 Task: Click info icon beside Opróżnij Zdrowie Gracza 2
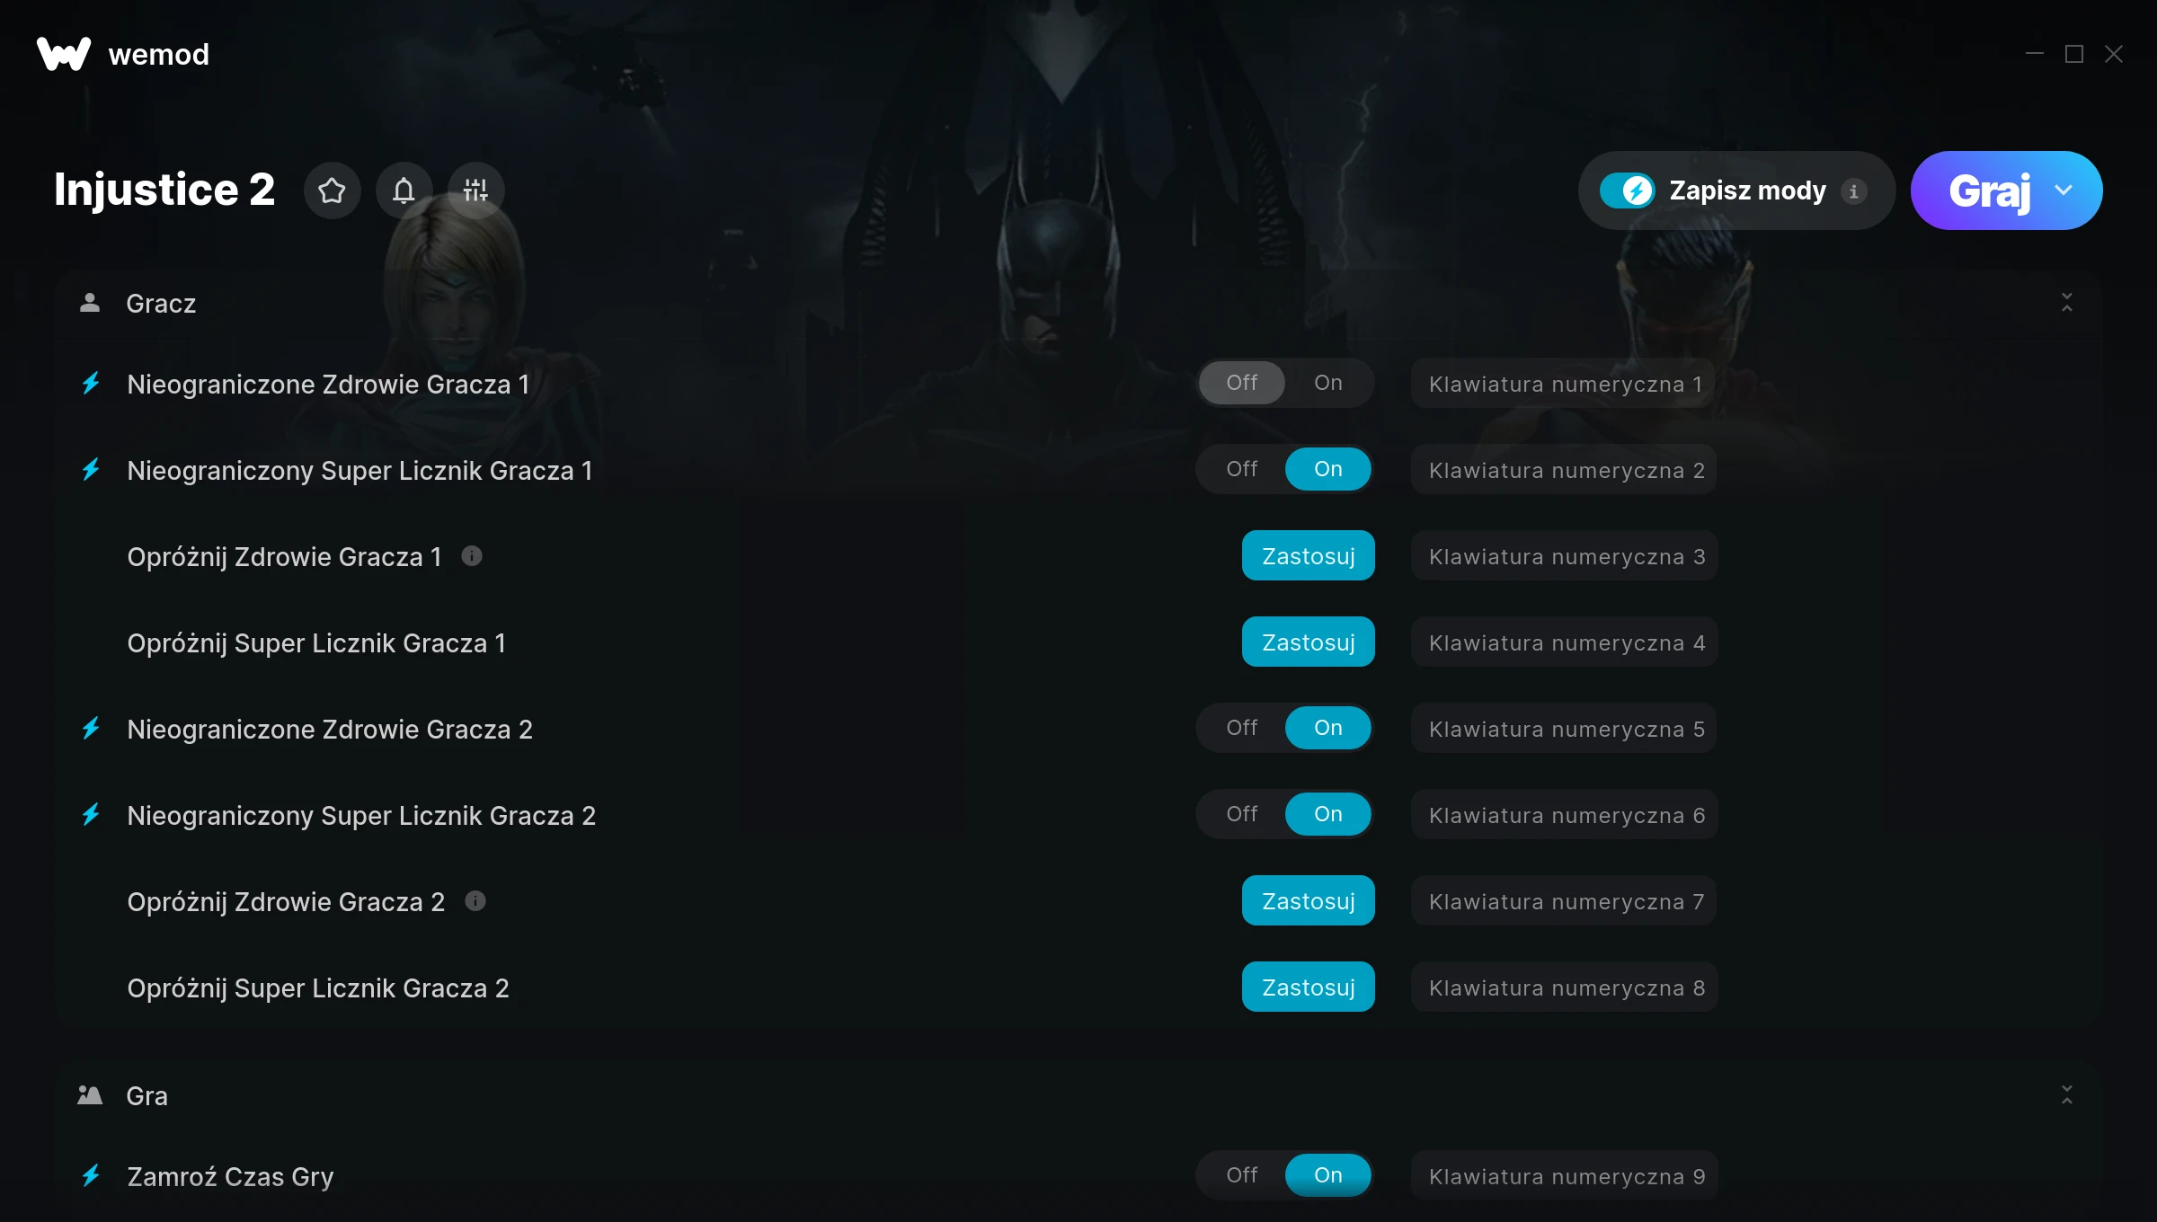475,901
